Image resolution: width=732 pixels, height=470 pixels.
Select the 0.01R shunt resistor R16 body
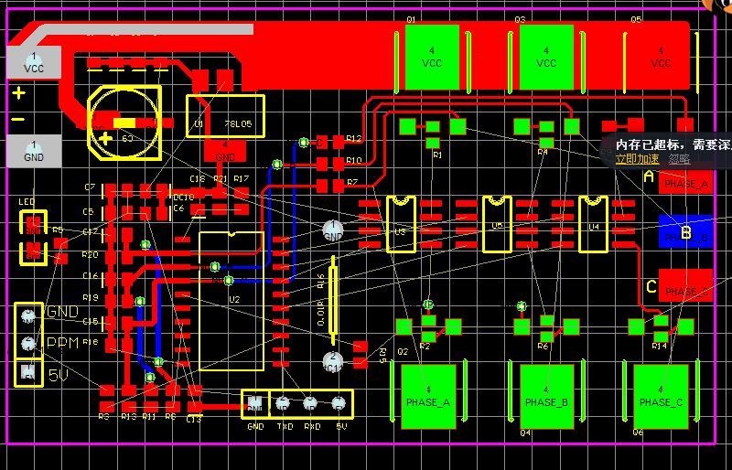pyautogui.click(x=333, y=300)
